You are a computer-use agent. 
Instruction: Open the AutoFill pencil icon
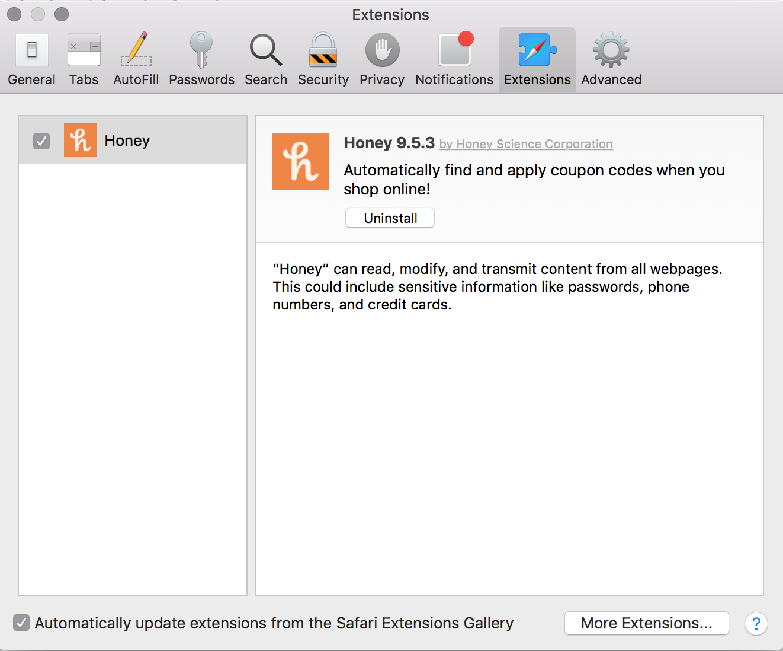[x=136, y=50]
